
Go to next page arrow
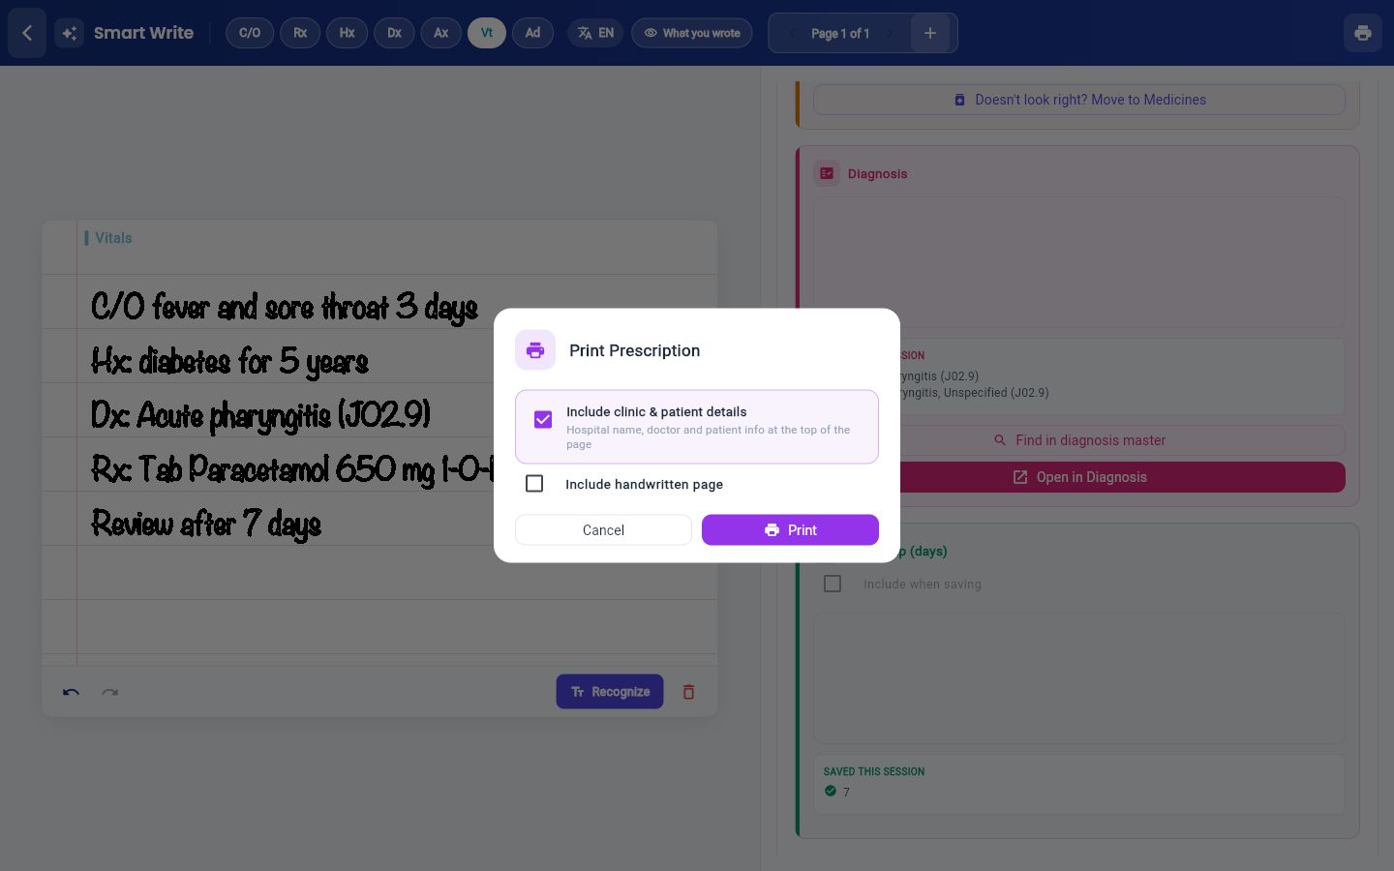[x=890, y=33]
